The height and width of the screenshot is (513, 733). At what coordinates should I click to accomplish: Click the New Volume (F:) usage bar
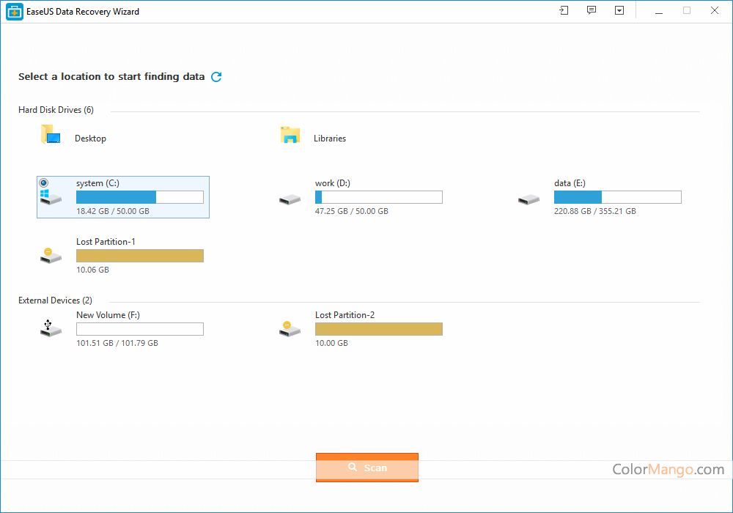click(x=140, y=329)
